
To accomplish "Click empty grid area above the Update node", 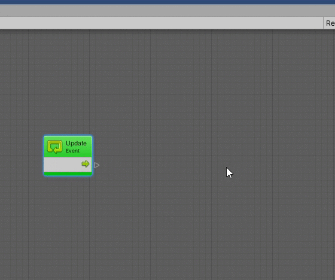I will [x=68, y=86].
